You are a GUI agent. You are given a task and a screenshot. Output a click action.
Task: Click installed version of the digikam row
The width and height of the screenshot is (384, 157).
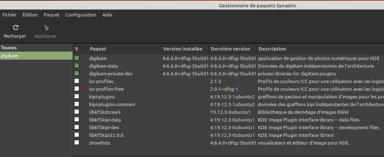pyautogui.click(x=185, y=59)
